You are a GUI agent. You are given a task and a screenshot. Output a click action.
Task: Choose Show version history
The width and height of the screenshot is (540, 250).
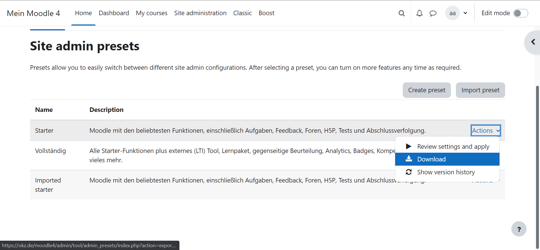point(447,172)
